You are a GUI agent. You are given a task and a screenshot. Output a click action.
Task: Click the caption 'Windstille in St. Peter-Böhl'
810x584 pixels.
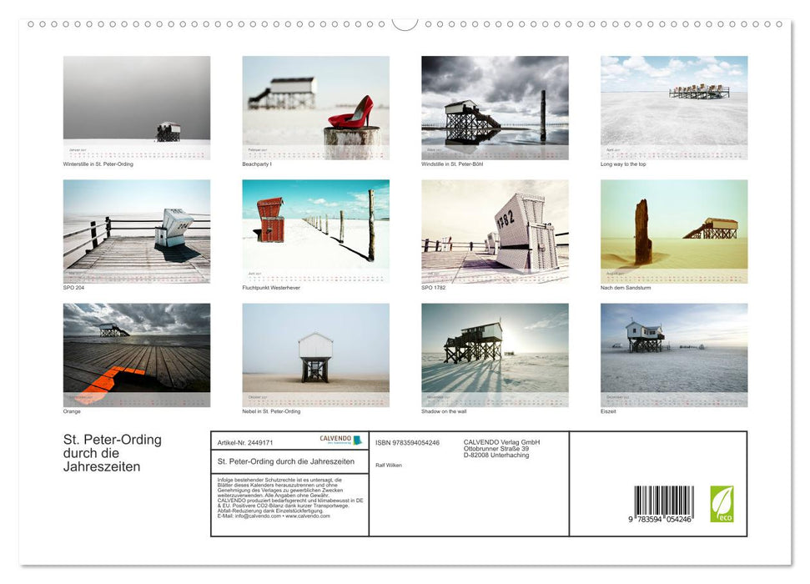point(452,164)
